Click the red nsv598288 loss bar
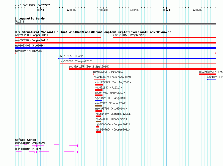Image resolution: width=223 pixels, height=166 pixels. click(x=58, y=37)
